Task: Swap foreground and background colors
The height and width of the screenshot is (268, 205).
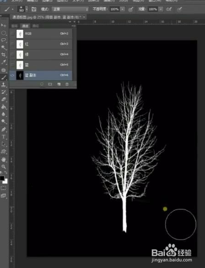Action: 5,173
